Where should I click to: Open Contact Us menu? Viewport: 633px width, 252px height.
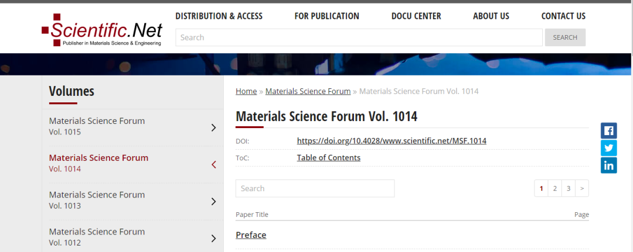(x=563, y=16)
